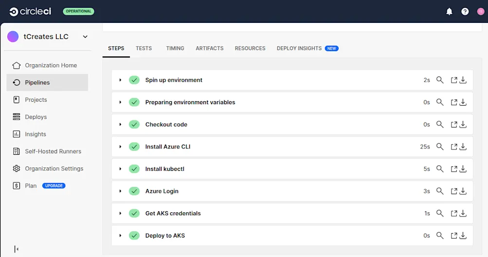Search the Install kubectl output
Screen dimensions: 488x257
[x=440, y=169]
